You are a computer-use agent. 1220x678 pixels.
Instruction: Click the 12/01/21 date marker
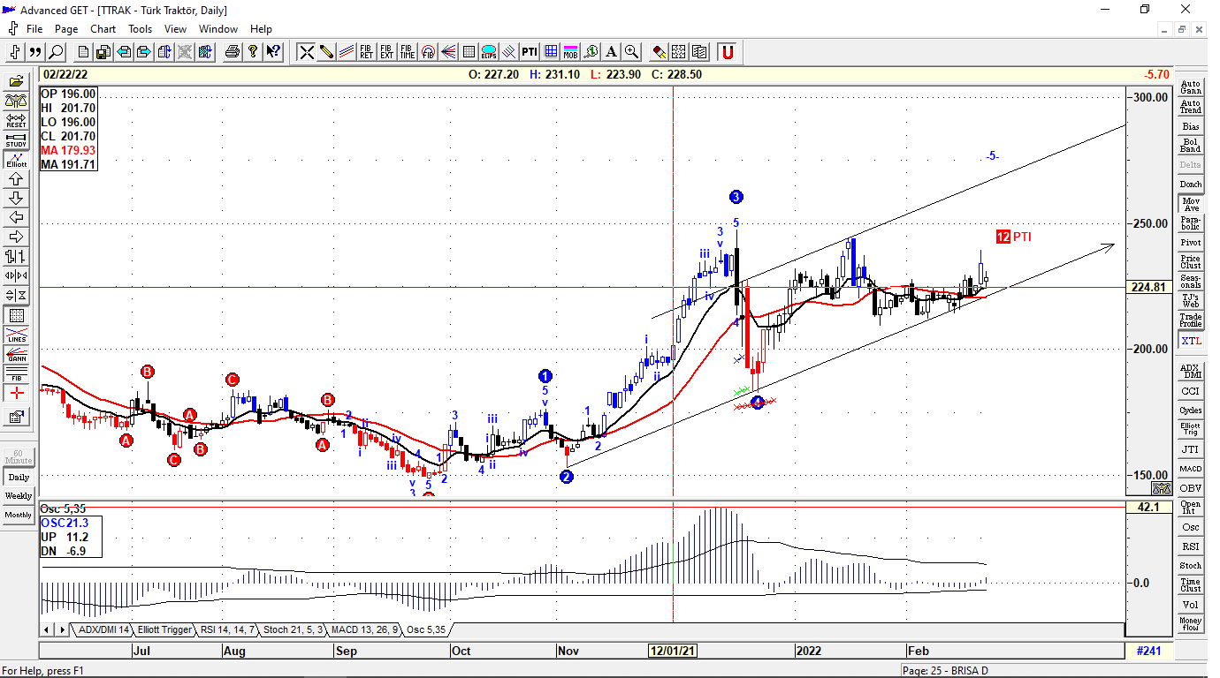tap(674, 651)
